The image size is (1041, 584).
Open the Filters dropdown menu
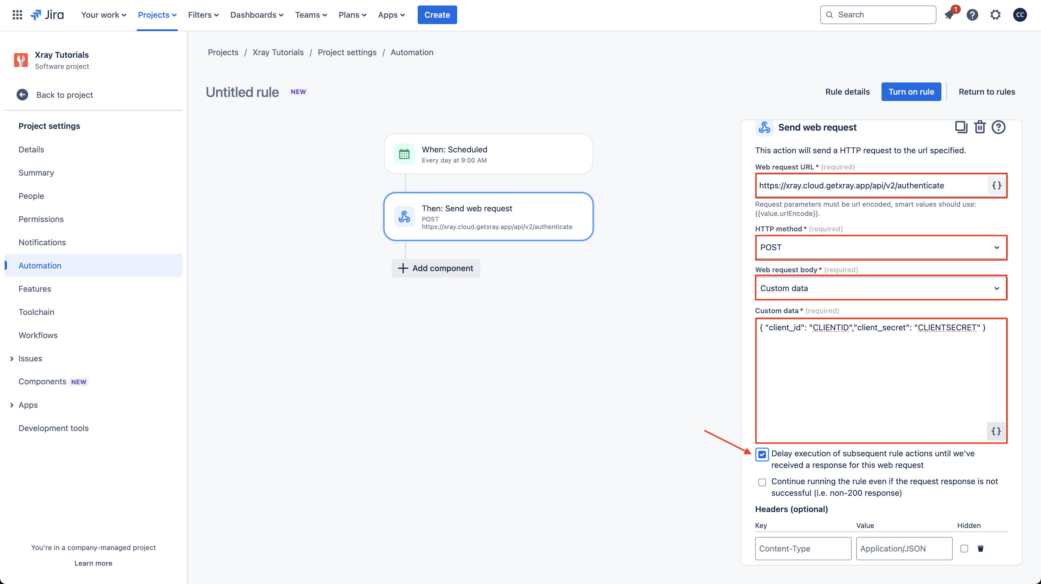[x=203, y=15]
